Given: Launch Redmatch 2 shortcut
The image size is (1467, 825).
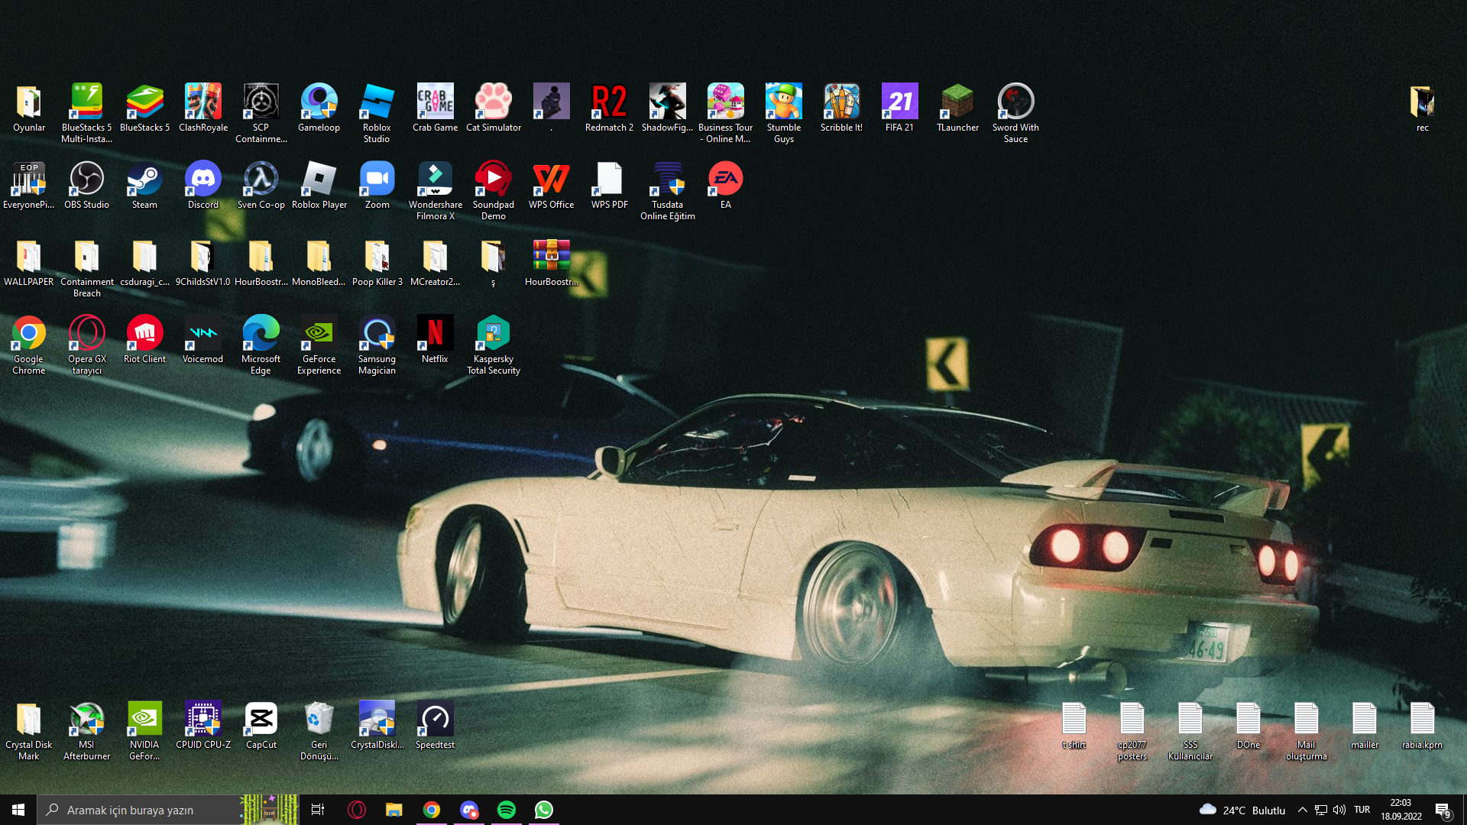Looking at the screenshot, I should (x=609, y=107).
